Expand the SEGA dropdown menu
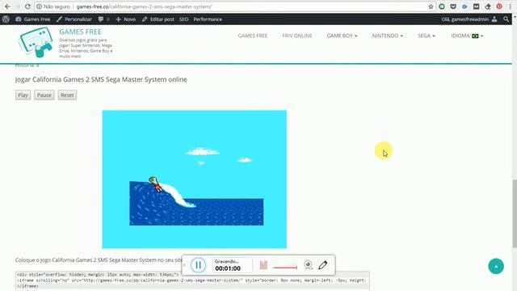This screenshot has width=517, height=291. [x=427, y=36]
